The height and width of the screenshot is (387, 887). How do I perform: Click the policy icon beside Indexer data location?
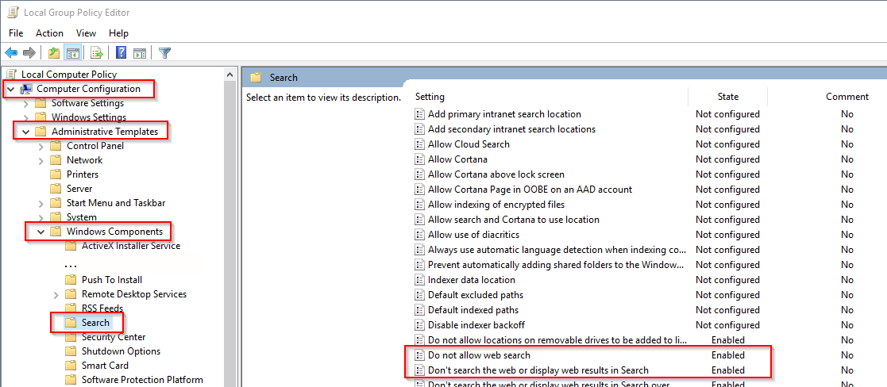tap(420, 280)
